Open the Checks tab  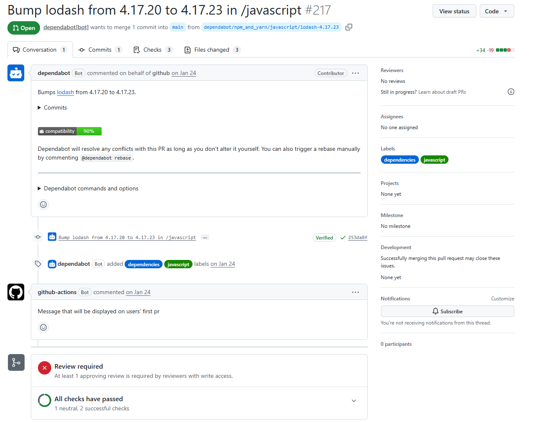pos(153,50)
